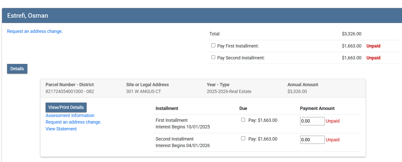Select the Second Installment 'Pay: $1,663.00' checkbox in table

coord(243,138)
